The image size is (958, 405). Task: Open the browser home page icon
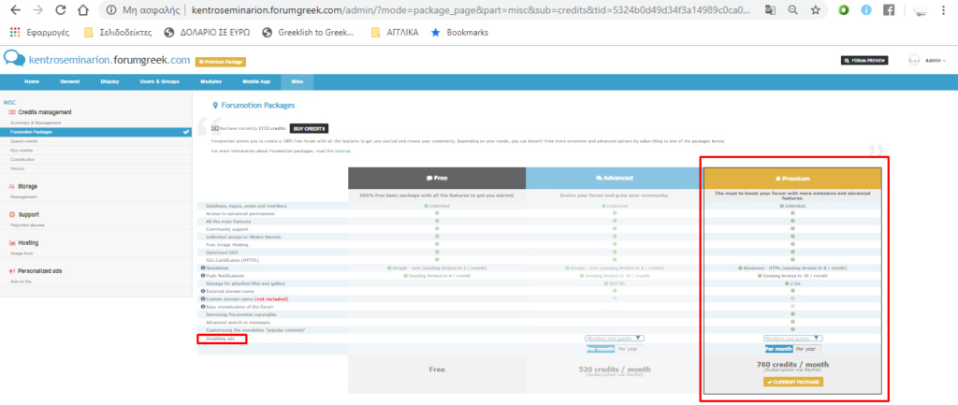pyautogui.click(x=83, y=10)
